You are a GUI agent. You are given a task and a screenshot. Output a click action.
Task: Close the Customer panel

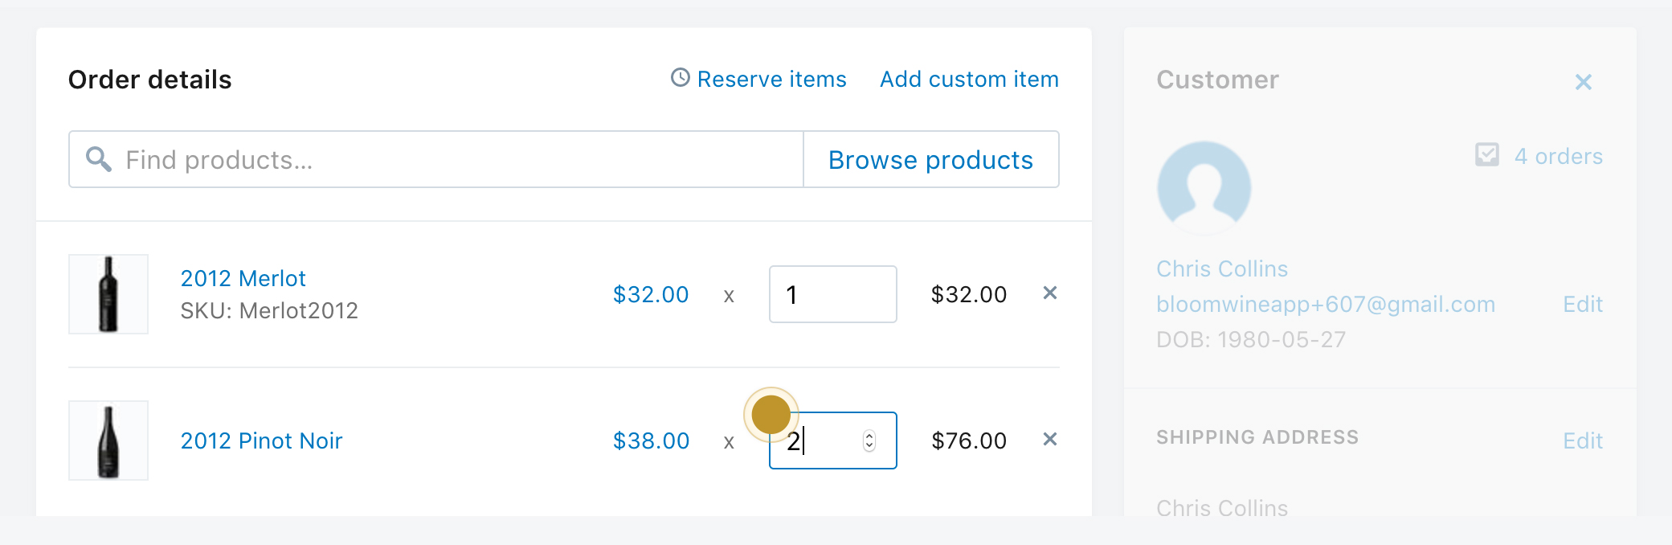point(1583,82)
